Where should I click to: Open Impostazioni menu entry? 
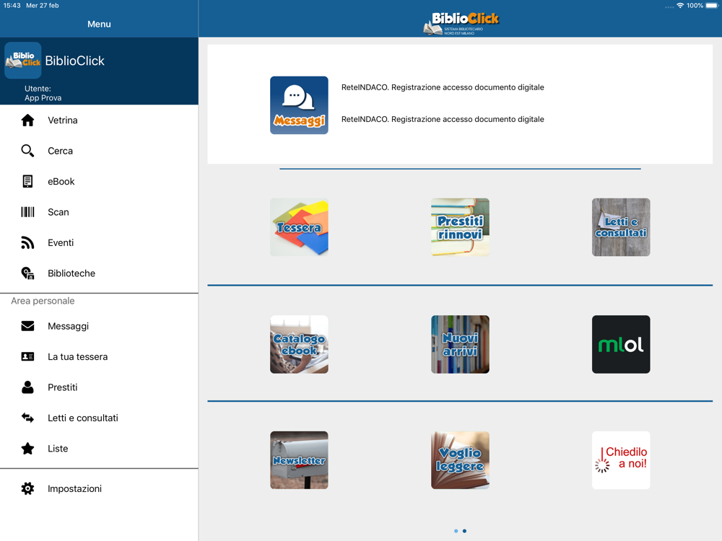[99, 488]
